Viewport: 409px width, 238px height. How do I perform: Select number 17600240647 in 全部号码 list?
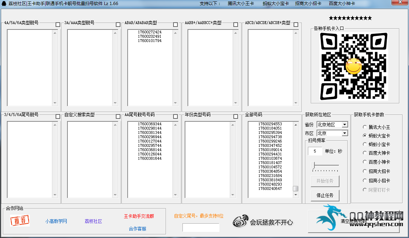click(270, 188)
